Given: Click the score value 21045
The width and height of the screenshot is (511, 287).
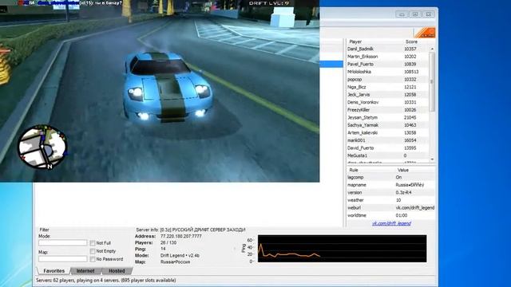Looking at the screenshot, I should point(410,117).
